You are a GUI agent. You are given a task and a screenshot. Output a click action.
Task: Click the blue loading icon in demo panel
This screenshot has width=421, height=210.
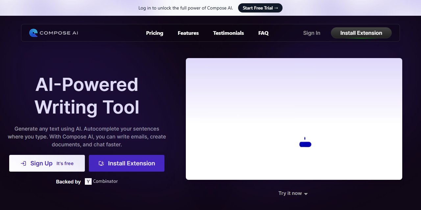tap(305, 142)
